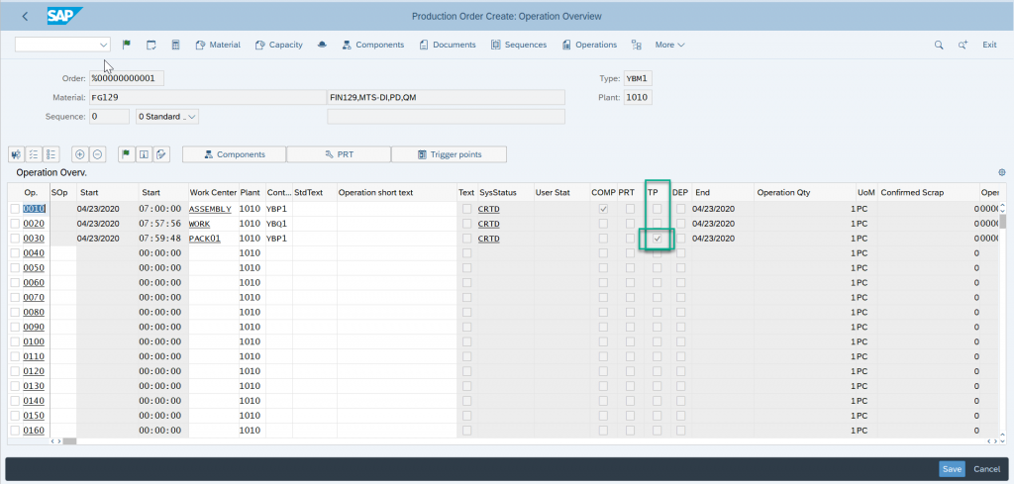Open operation 0100 link

pyautogui.click(x=35, y=341)
